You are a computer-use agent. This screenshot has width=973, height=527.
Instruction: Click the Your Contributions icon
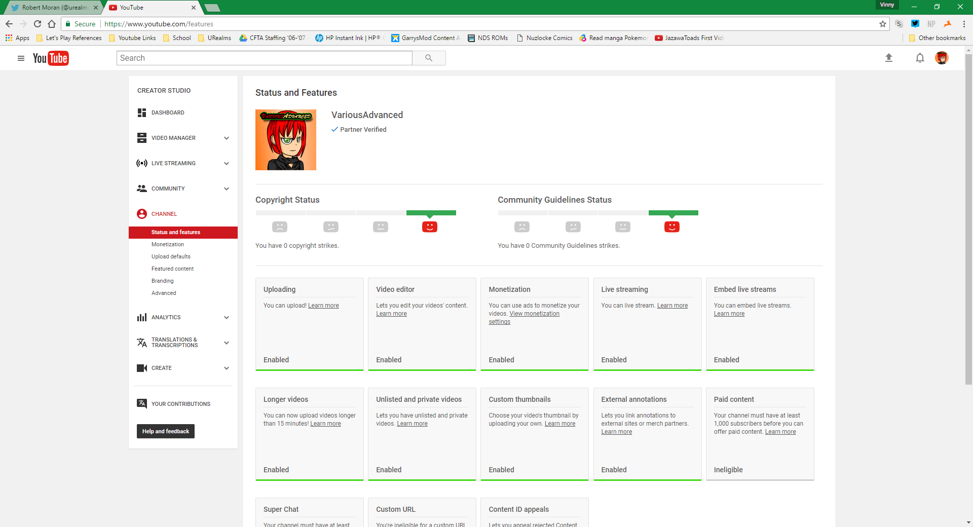pos(142,404)
